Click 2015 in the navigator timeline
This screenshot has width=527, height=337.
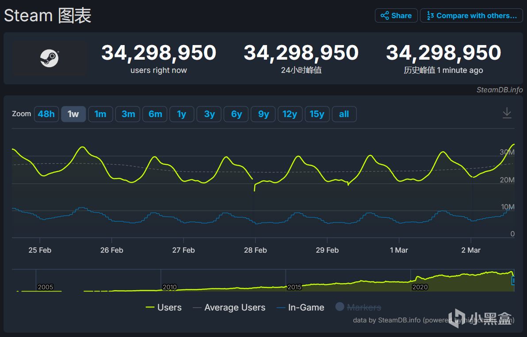click(x=294, y=287)
